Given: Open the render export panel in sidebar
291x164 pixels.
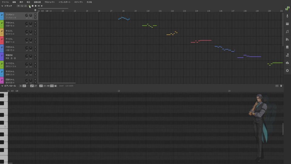Looking at the screenshot, I should pos(287,55).
